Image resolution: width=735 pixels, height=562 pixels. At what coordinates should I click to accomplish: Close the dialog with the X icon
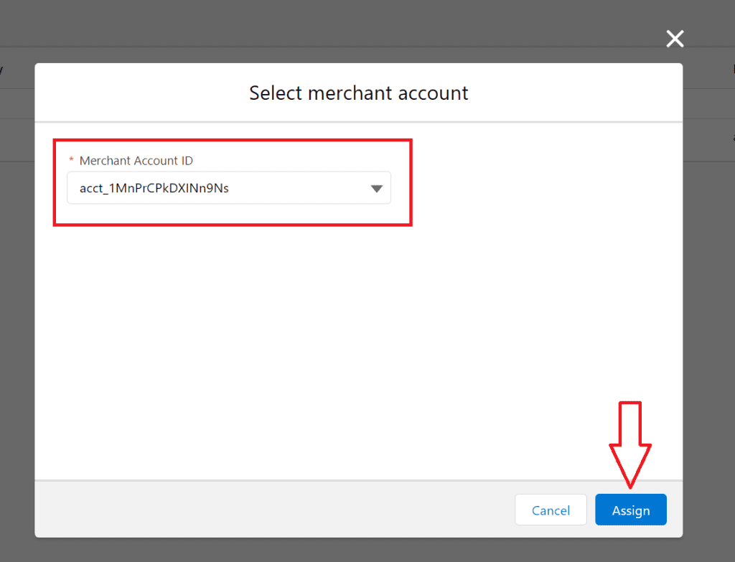pyautogui.click(x=675, y=39)
